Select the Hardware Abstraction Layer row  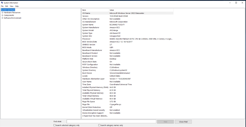pyautogui.click(x=128, y=79)
